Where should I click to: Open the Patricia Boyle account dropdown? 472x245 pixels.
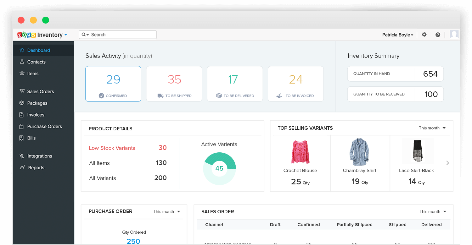[x=397, y=35]
